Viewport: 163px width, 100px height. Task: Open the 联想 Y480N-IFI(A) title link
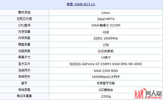click(81, 4)
